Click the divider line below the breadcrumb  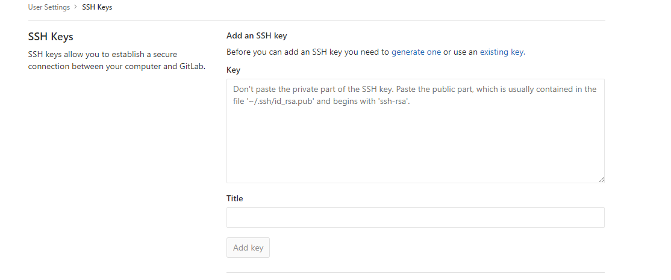[316, 20]
